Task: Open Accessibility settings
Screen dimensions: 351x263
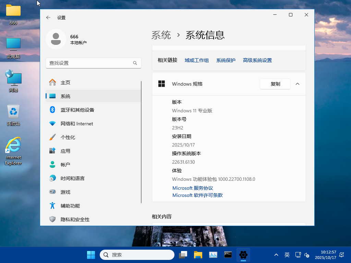Action: pyautogui.click(x=70, y=206)
